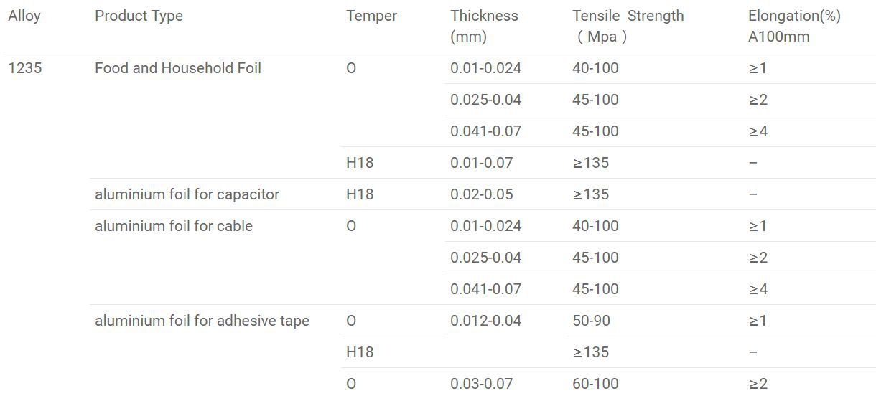Select O temper in the cable foil row

pyautogui.click(x=351, y=226)
